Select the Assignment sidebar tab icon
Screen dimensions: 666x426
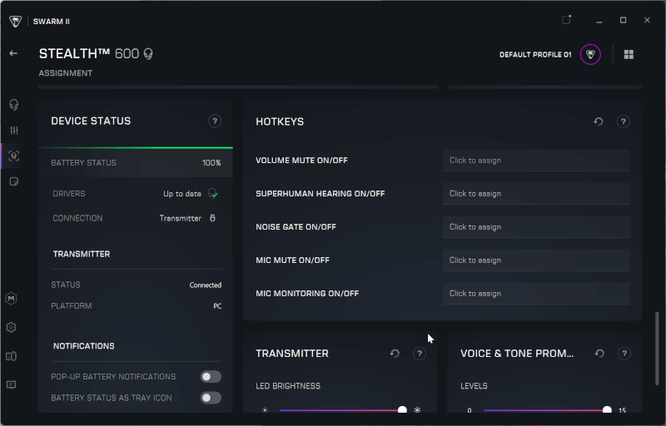tap(14, 156)
